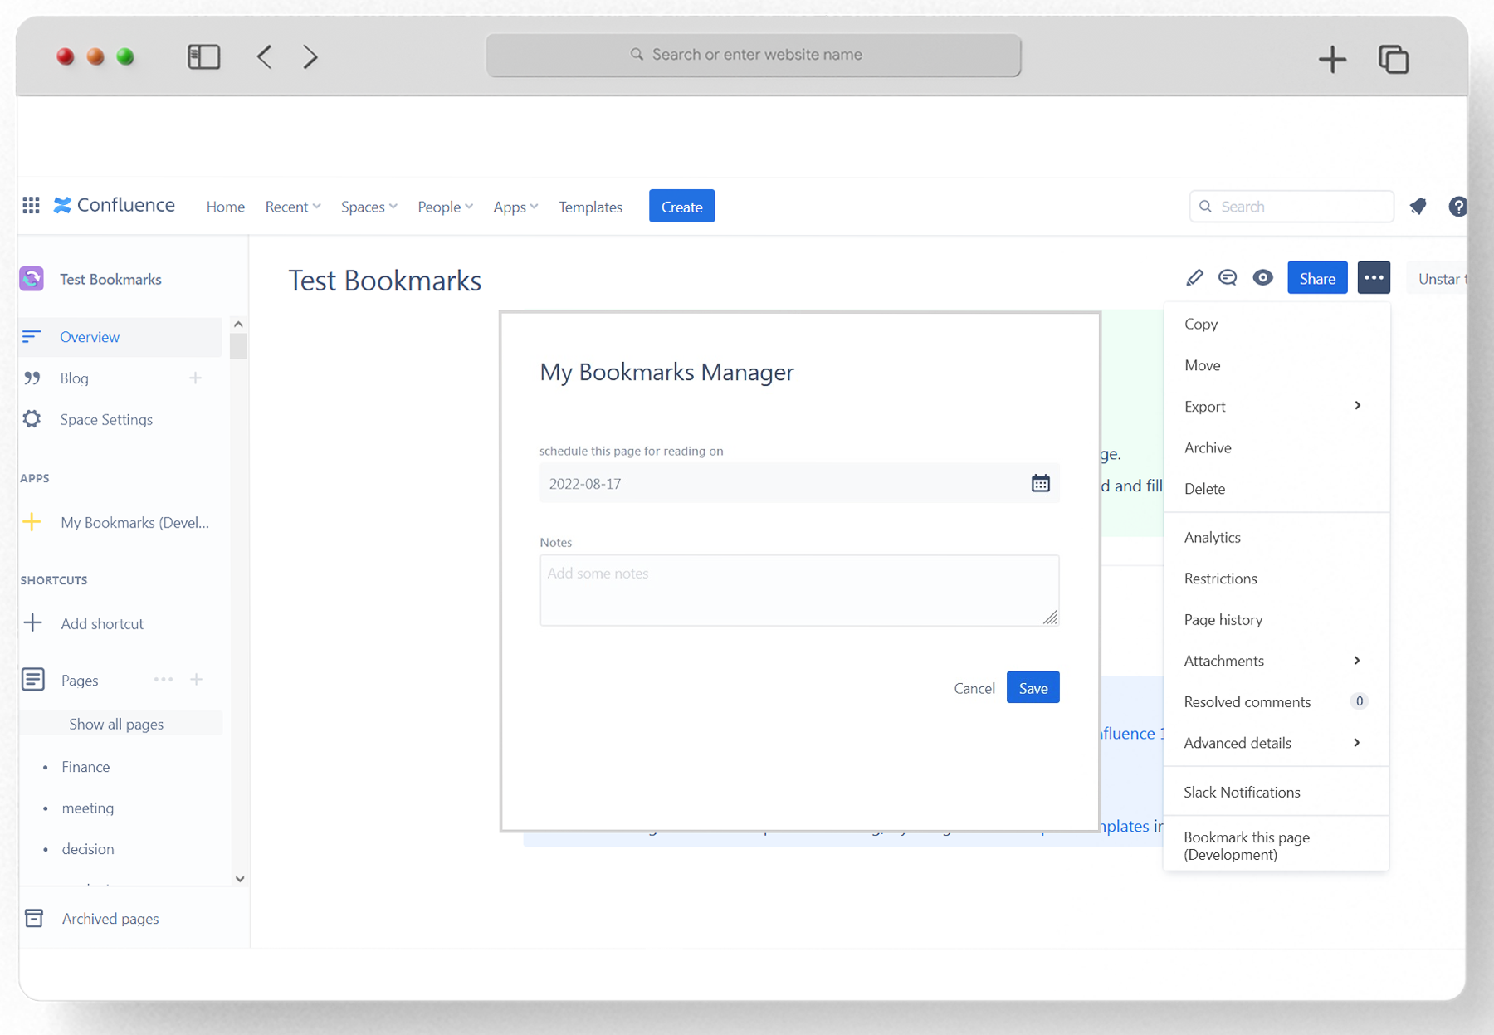Select Bookmark this page (Development)
The image size is (1494, 1035).
point(1276,846)
